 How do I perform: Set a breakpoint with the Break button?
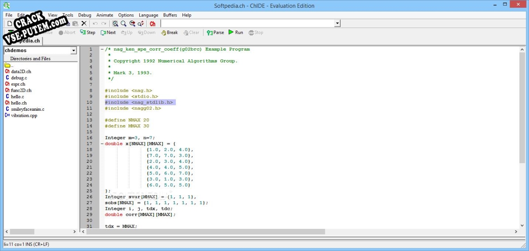(170, 33)
